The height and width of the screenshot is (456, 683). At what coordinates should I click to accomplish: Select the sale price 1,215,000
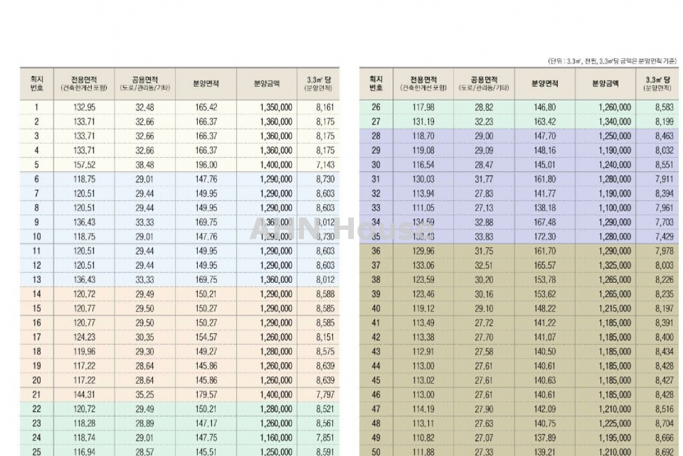coord(615,308)
